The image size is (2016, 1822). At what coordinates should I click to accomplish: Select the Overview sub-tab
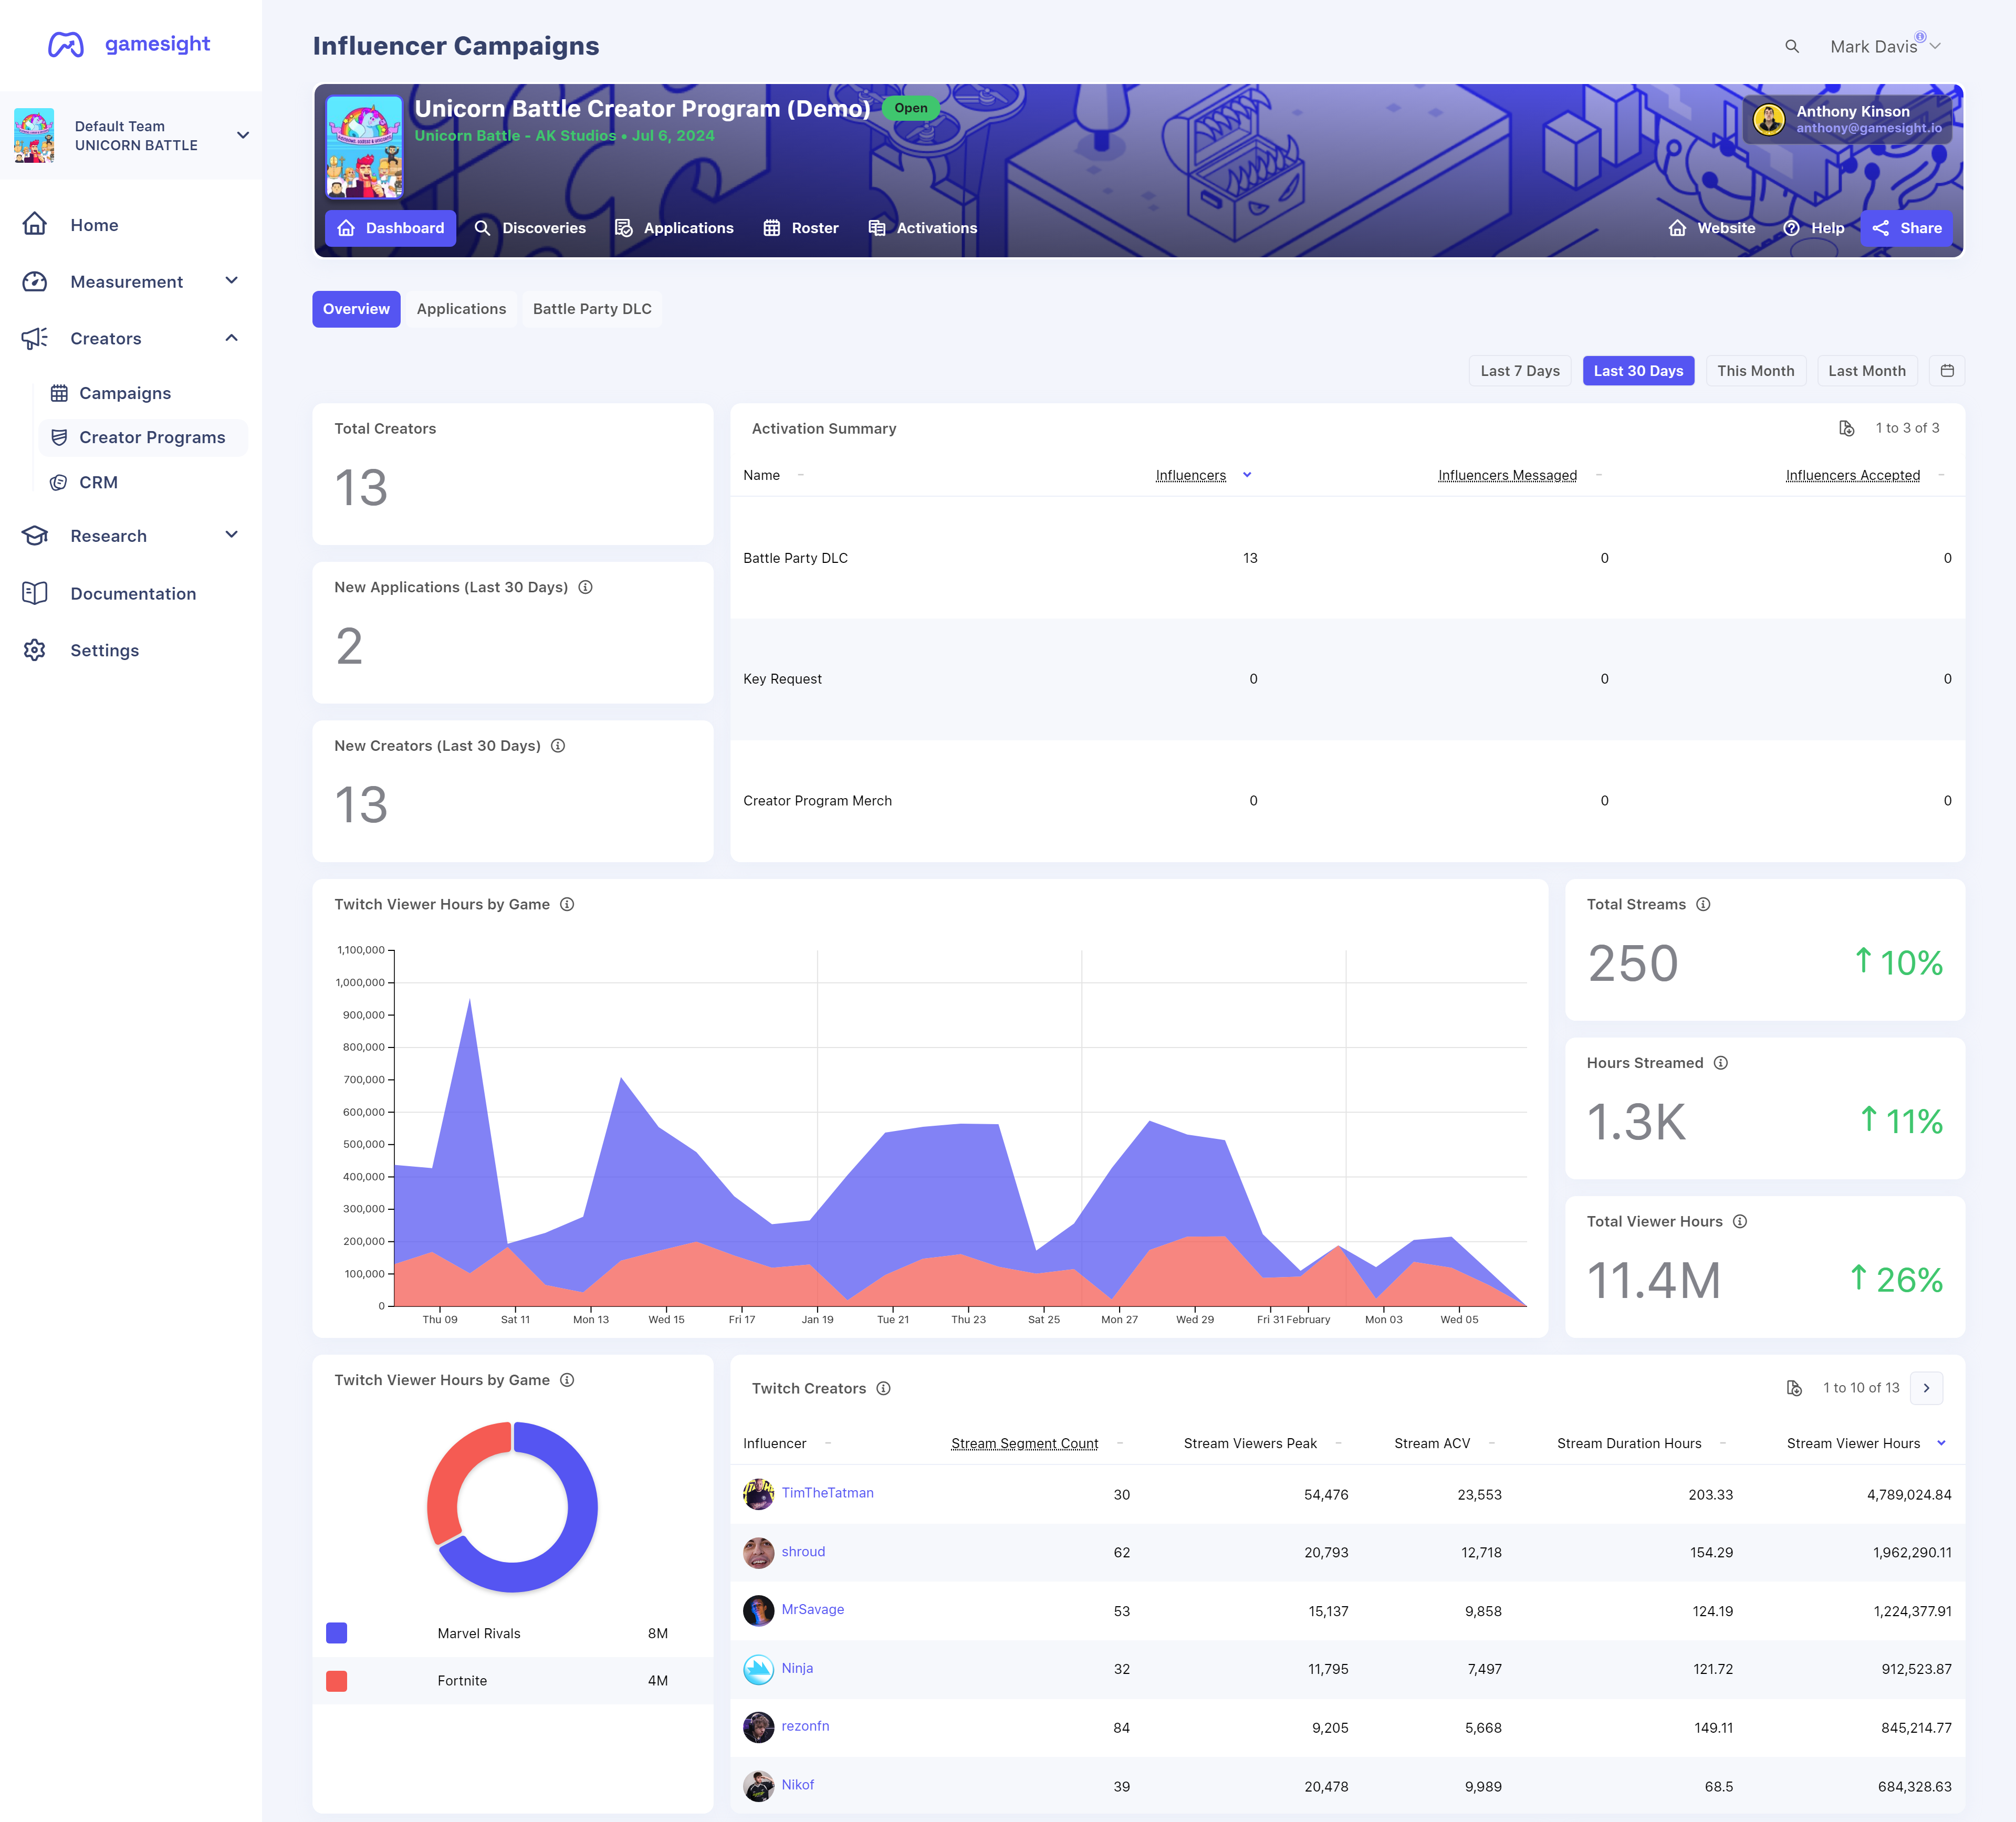click(x=356, y=309)
